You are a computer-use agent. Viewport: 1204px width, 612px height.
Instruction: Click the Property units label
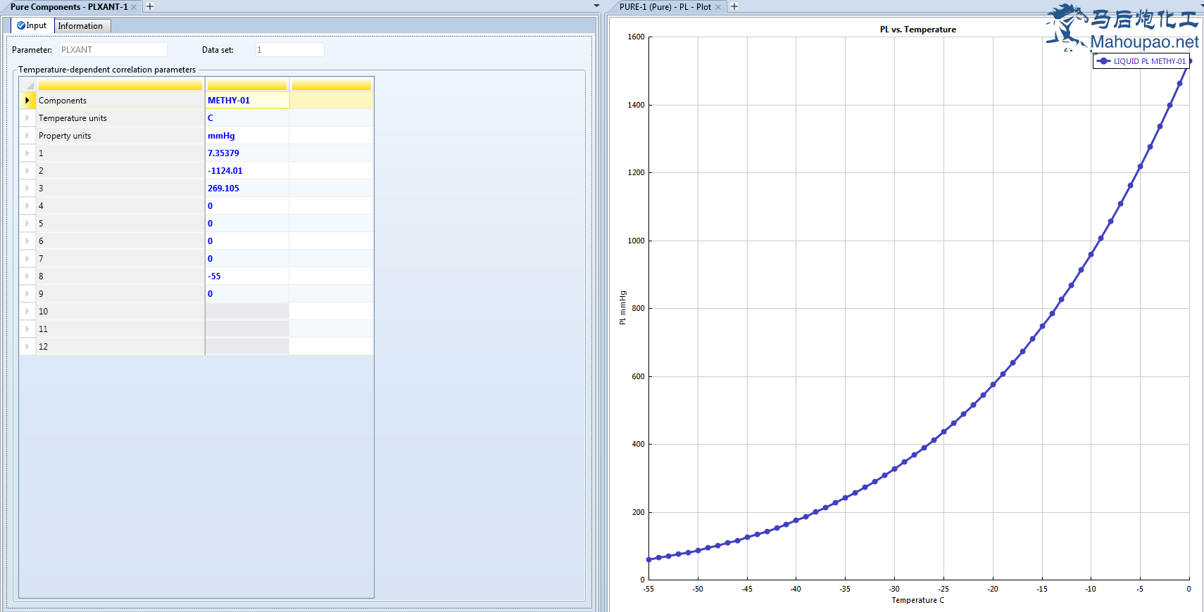(x=65, y=136)
